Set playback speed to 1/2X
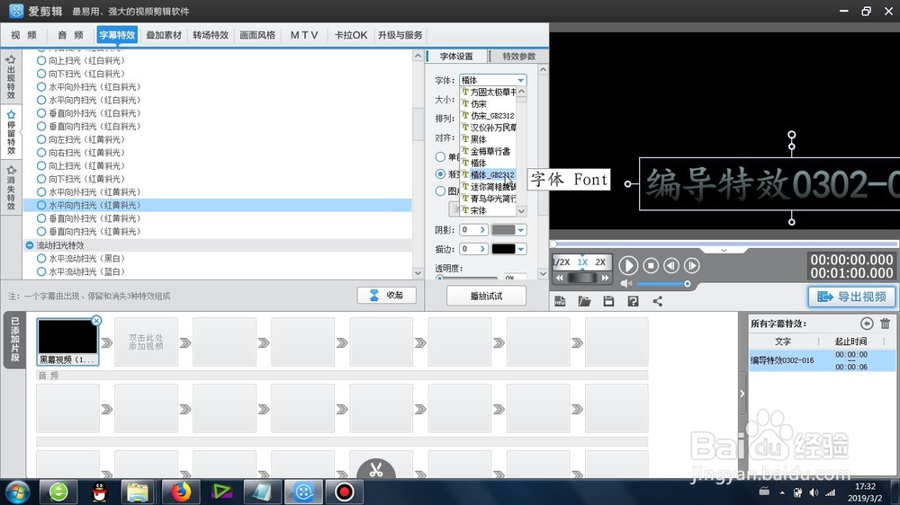Screen dimensions: 900x505 [x=562, y=262]
